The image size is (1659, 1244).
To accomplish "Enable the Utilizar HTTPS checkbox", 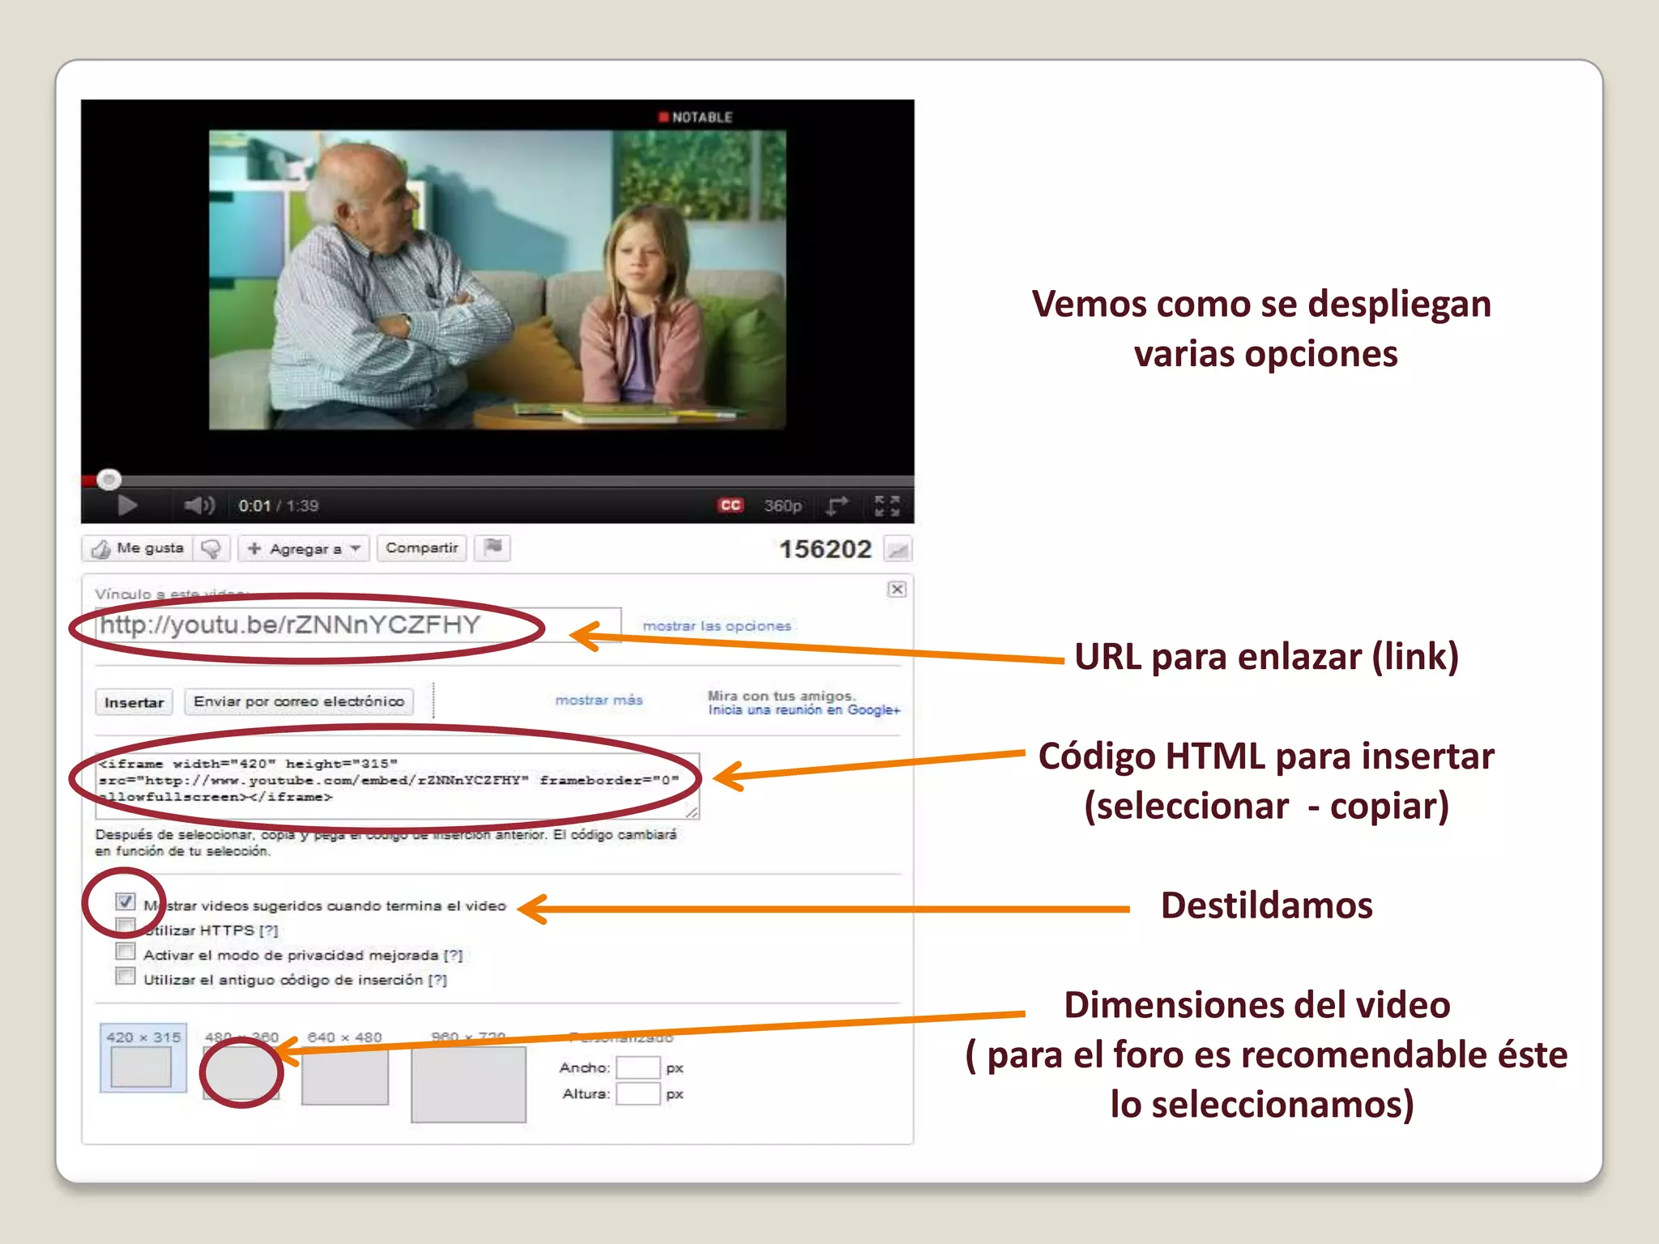I will coord(125,926).
